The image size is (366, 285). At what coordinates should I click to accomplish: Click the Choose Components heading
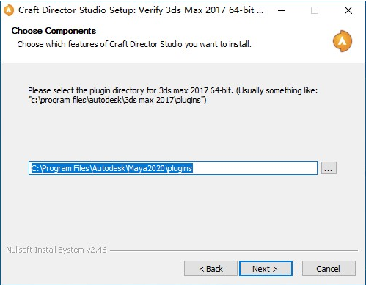point(54,31)
